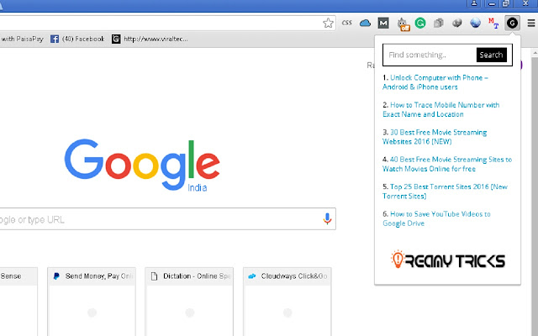Open the green Grammarly extension icon
Screen dimensions: 538x336
tap(420, 23)
